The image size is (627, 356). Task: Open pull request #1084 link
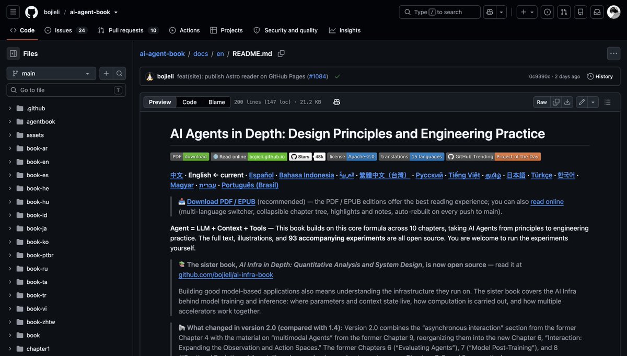[x=317, y=76]
